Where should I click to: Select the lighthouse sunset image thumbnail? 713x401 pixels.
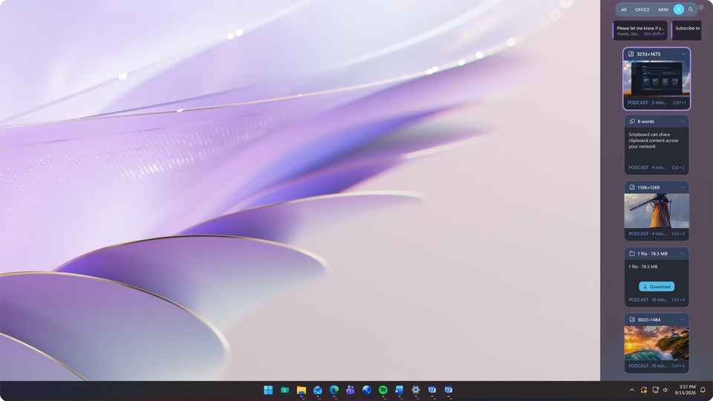[657, 343]
